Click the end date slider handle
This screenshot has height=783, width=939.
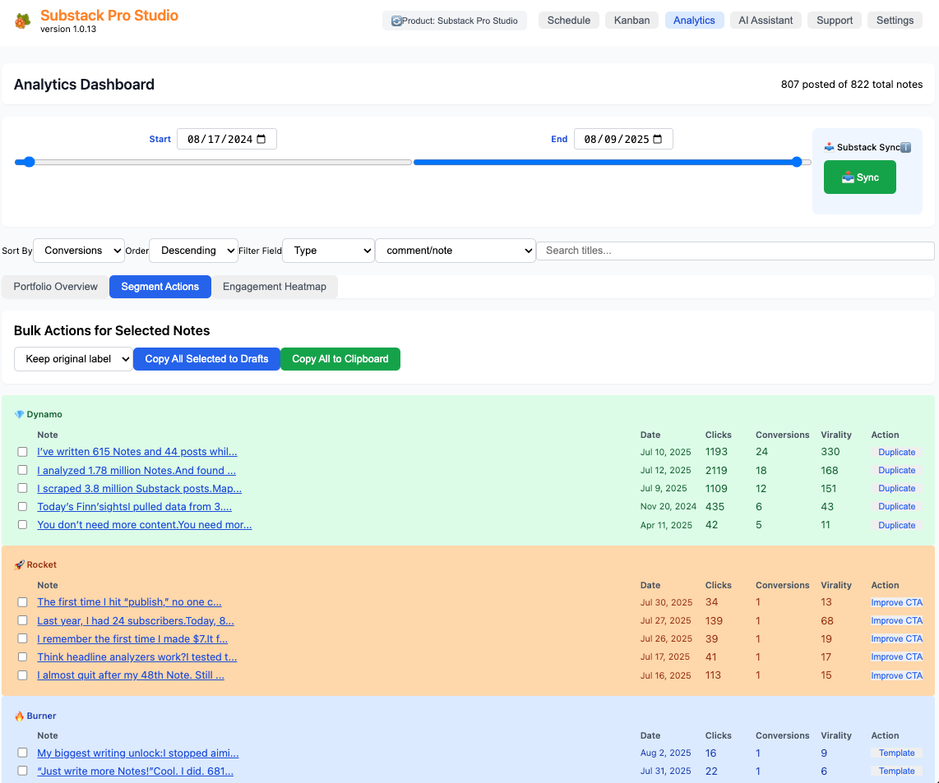click(797, 162)
